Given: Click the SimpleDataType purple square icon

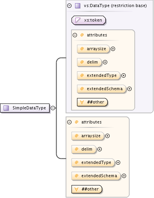Looking at the screenshot, I should point(6,108).
